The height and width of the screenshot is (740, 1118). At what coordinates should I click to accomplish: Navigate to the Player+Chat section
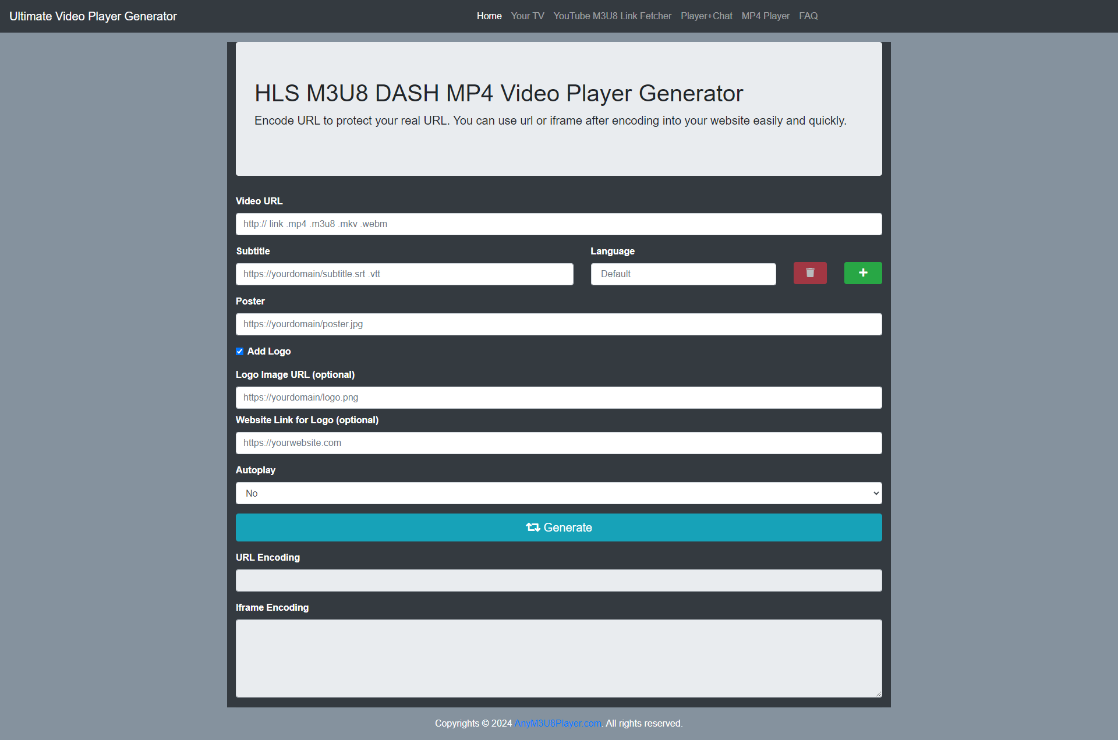pos(706,16)
